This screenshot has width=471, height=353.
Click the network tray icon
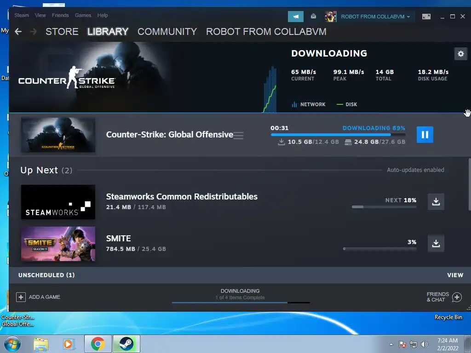(x=414, y=344)
